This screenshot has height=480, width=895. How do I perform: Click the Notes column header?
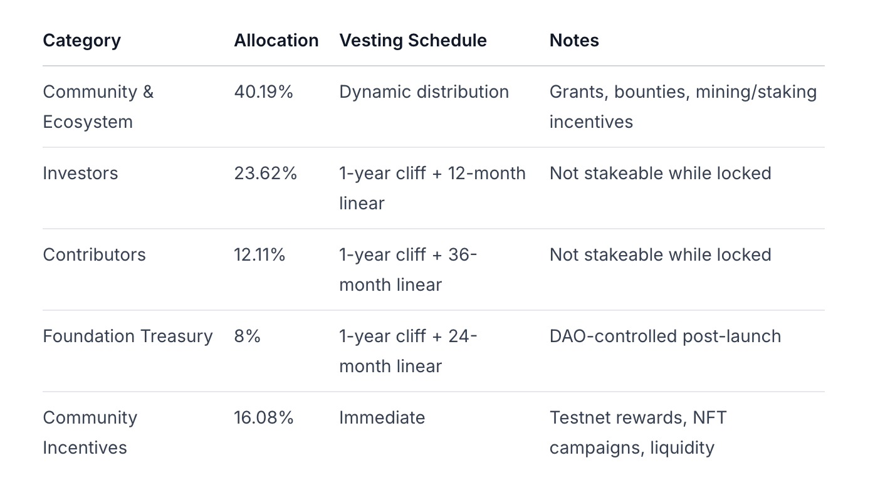[573, 41]
